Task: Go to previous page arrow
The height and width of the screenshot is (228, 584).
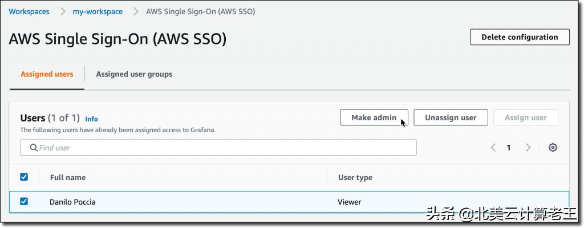Action: pos(493,148)
